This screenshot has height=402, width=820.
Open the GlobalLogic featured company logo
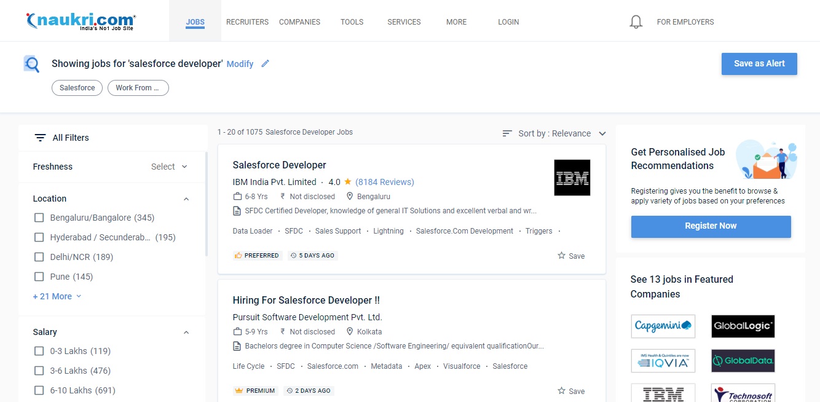pos(743,326)
